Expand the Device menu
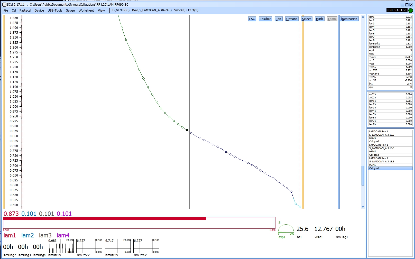Screen dimensions: 415x259 click(39, 11)
